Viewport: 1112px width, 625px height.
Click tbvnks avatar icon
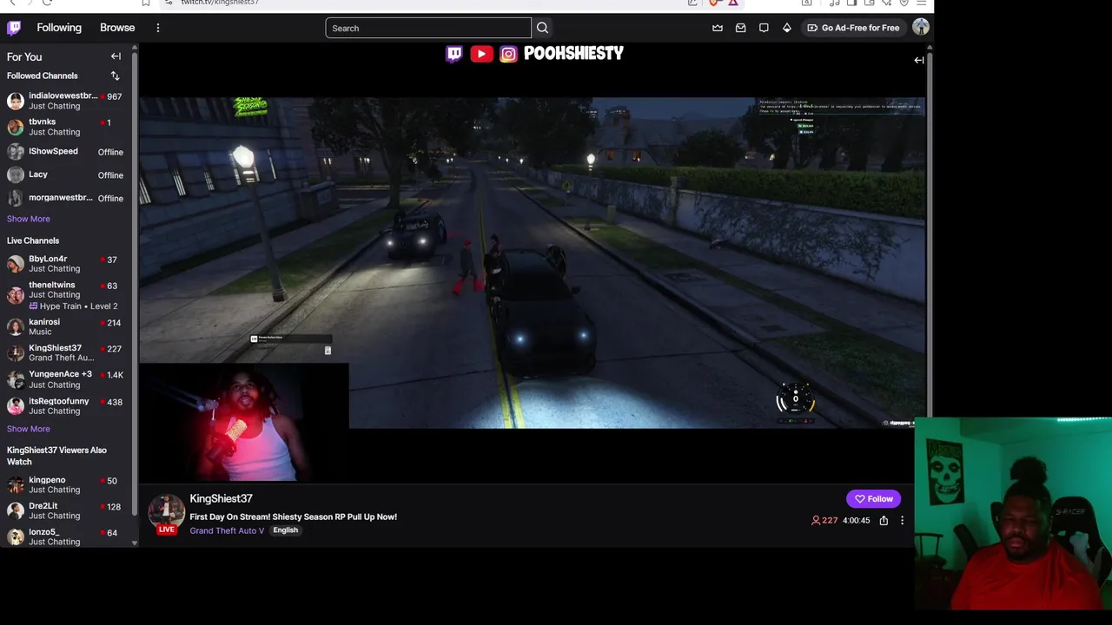[15, 127]
